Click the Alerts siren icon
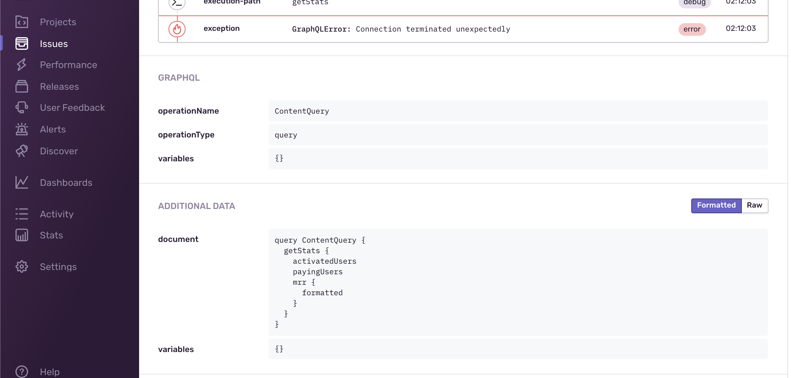791x378 pixels. coord(22,129)
